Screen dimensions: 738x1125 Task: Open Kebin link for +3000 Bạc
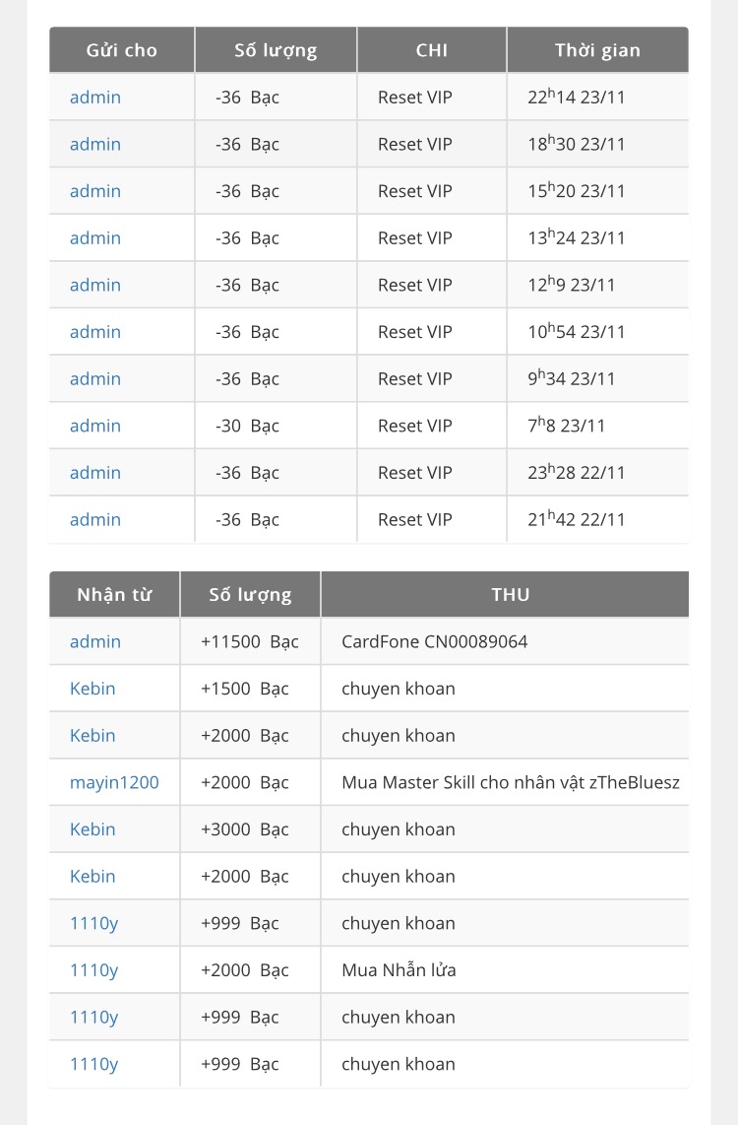click(92, 828)
